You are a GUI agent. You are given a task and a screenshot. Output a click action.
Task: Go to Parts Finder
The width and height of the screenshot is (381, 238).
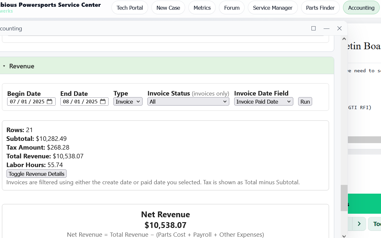[x=320, y=7]
